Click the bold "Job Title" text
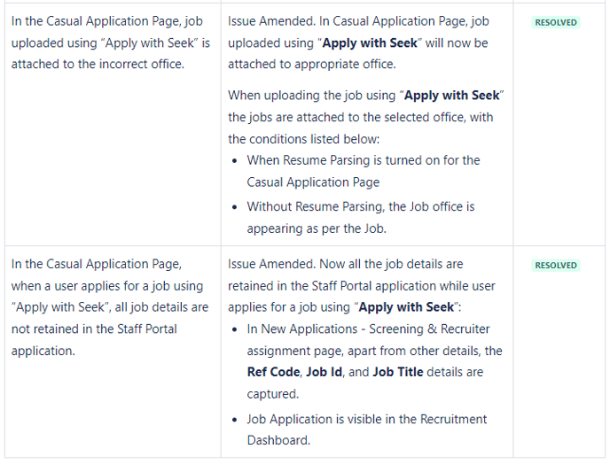Image resolution: width=610 pixels, height=464 pixels. (x=397, y=372)
